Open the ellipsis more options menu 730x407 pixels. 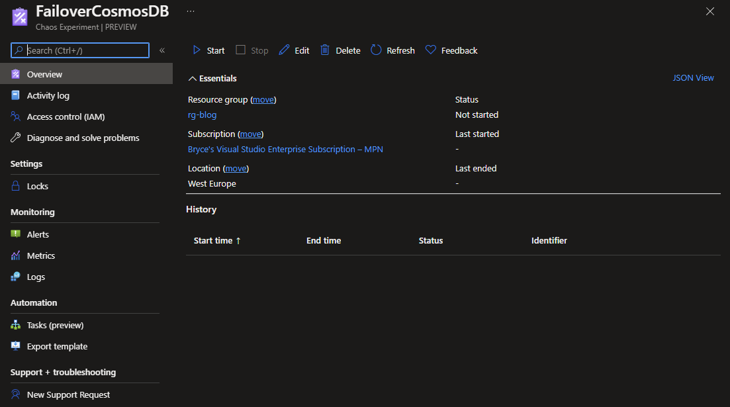click(191, 12)
